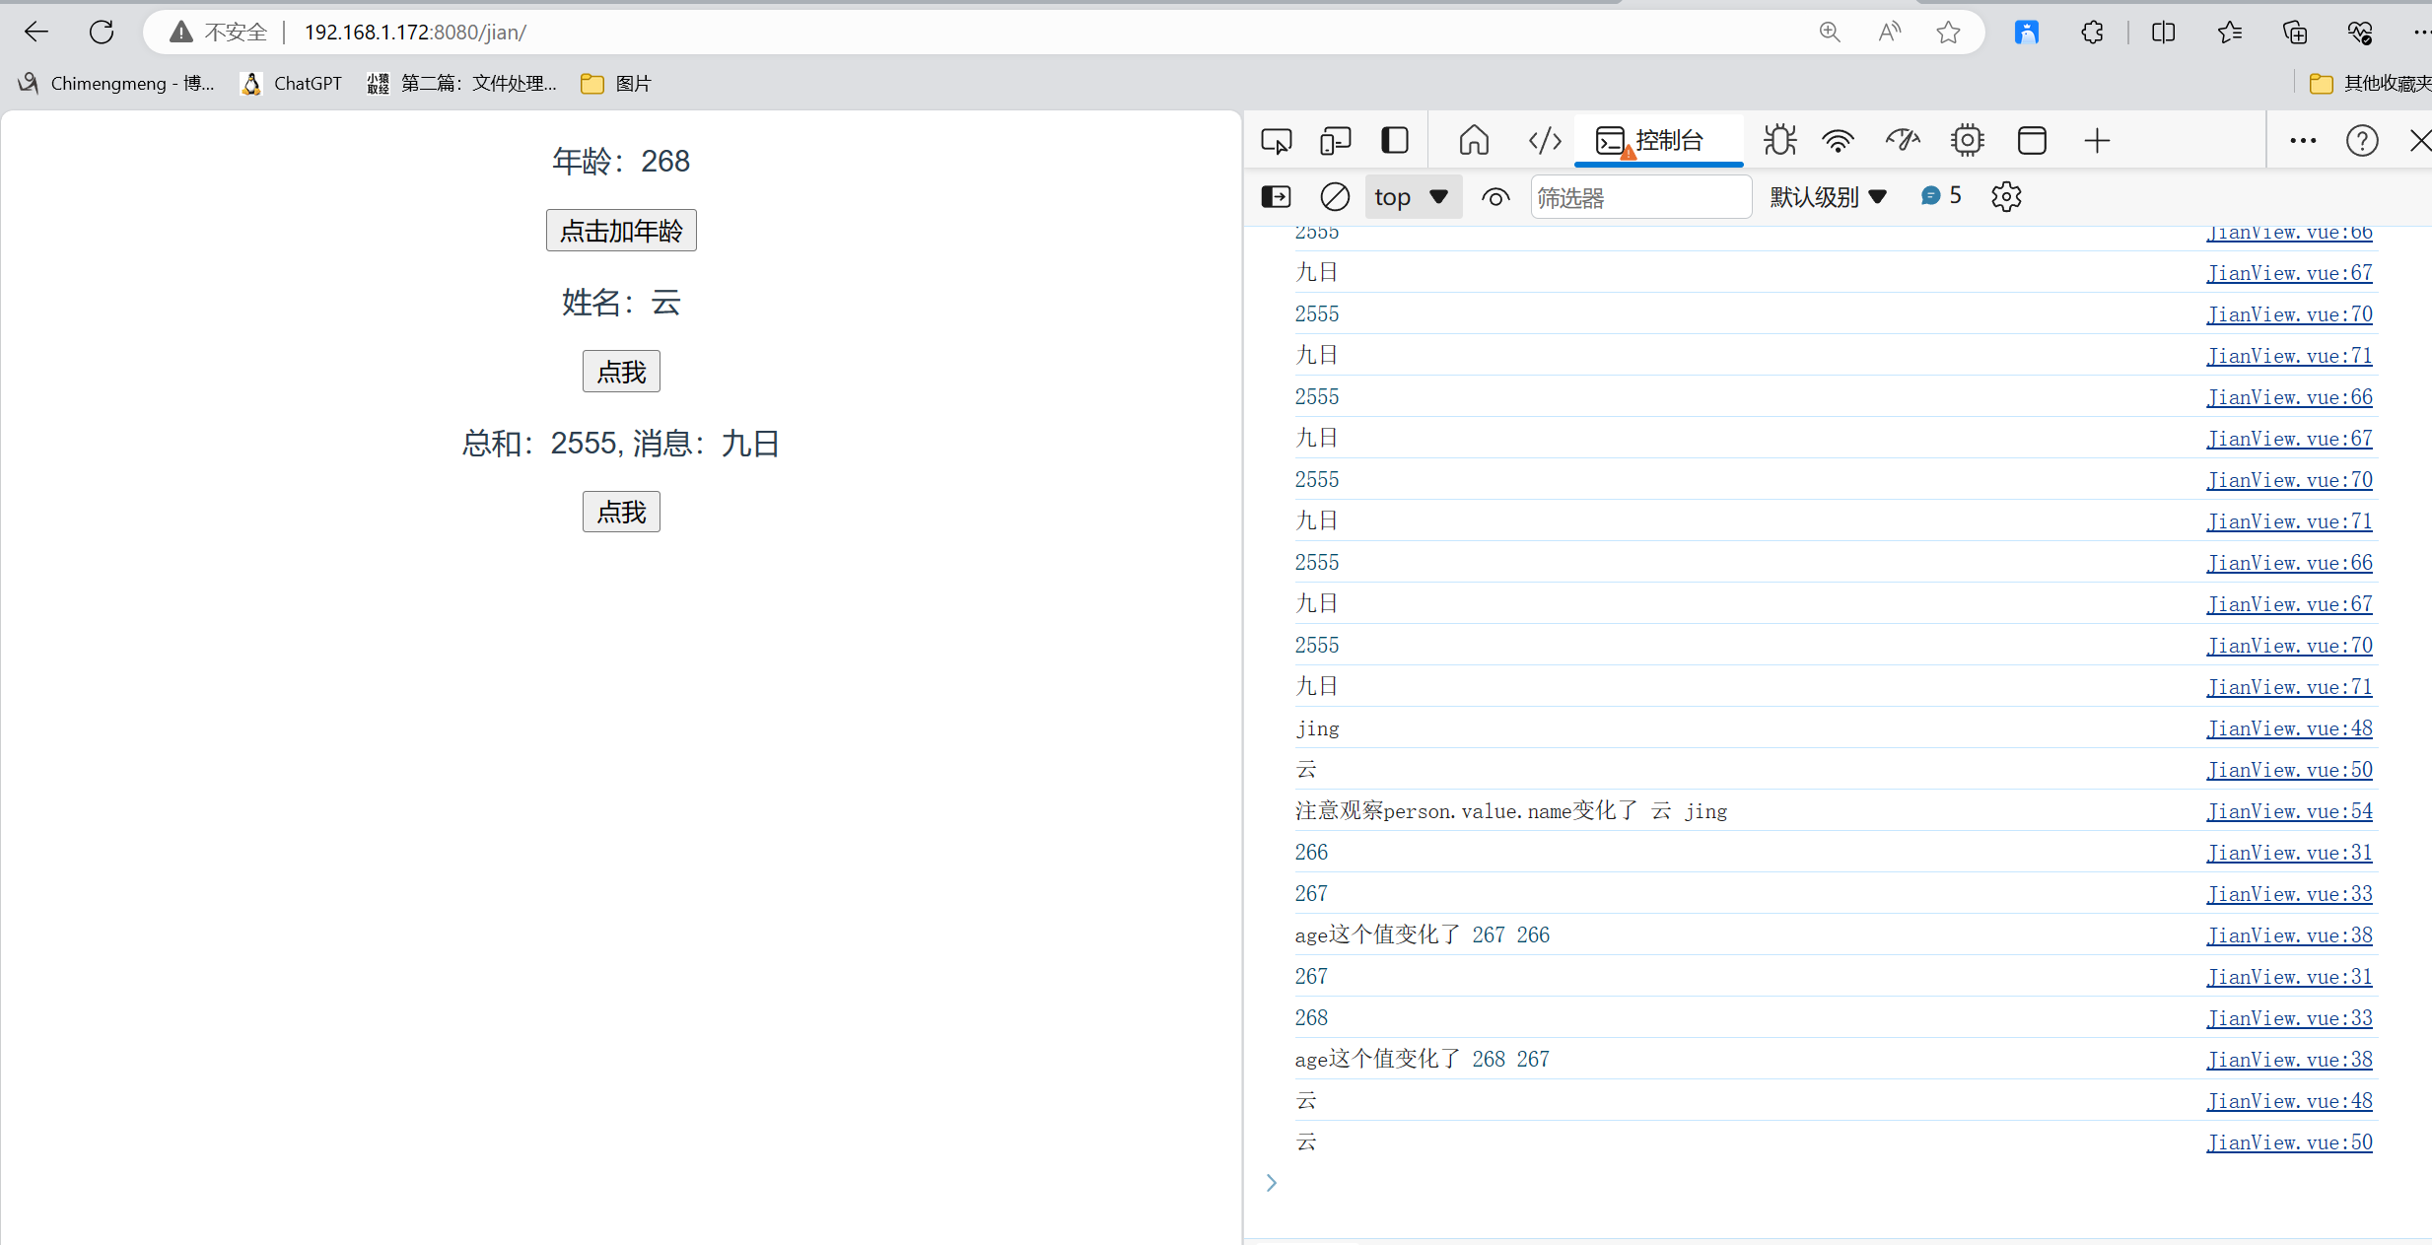
Task: Open the Chimengmeng bookmark
Action: [116, 84]
